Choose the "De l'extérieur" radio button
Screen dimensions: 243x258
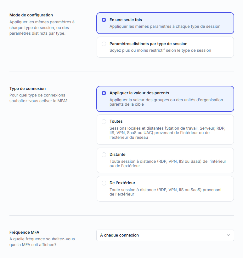tap(104, 183)
